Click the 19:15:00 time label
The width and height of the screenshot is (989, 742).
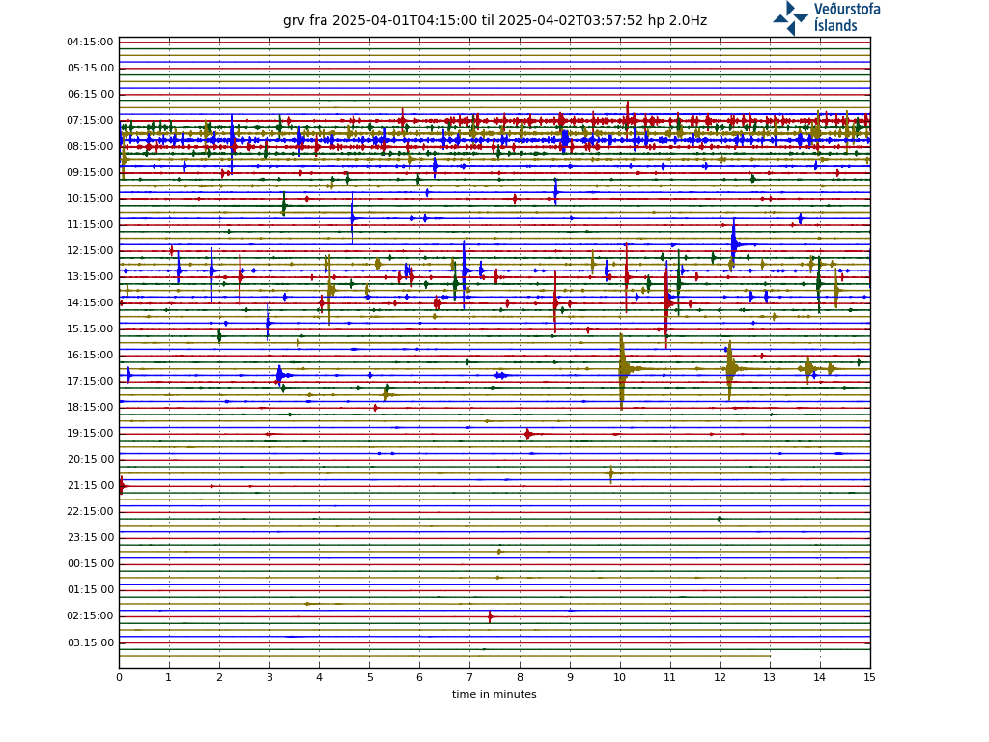pos(90,434)
